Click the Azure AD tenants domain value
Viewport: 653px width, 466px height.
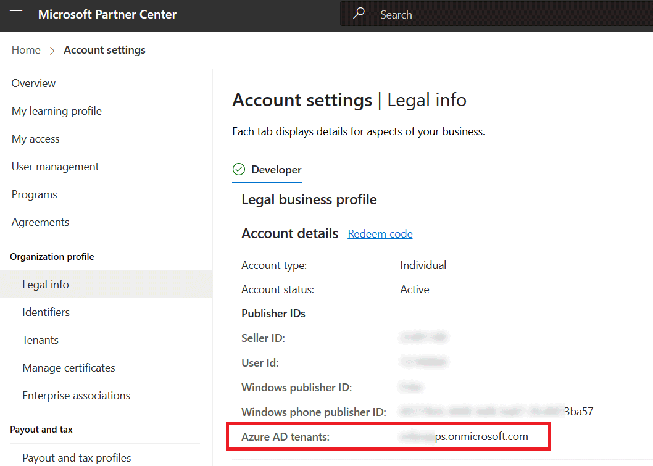pos(464,436)
